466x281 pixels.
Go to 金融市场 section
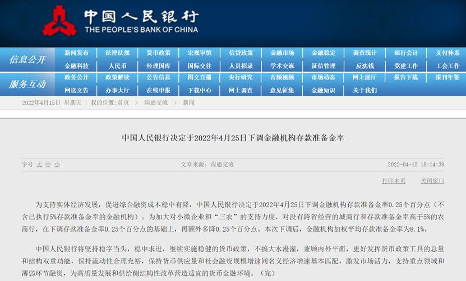click(x=282, y=53)
